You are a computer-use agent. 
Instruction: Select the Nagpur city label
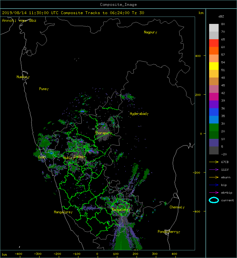(149, 32)
